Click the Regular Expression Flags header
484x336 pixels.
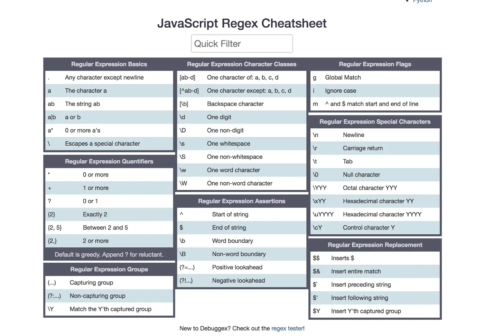(375, 64)
